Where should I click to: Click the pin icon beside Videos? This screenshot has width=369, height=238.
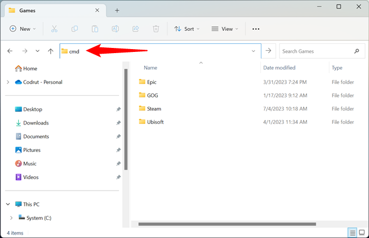118,177
